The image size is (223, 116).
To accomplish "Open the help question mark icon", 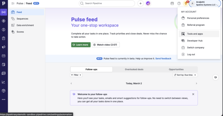I will pos(179,3).
